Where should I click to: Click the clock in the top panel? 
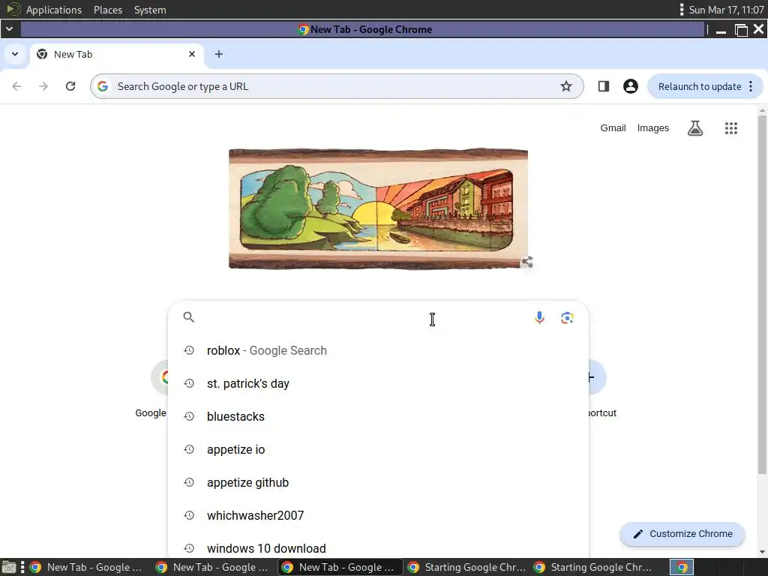[726, 10]
